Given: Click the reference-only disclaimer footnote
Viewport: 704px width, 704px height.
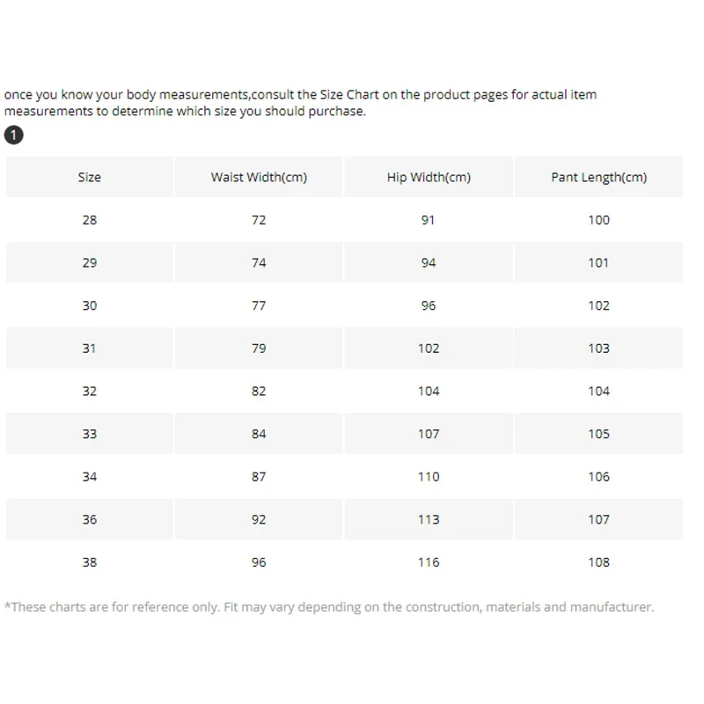Looking at the screenshot, I should point(329,607).
